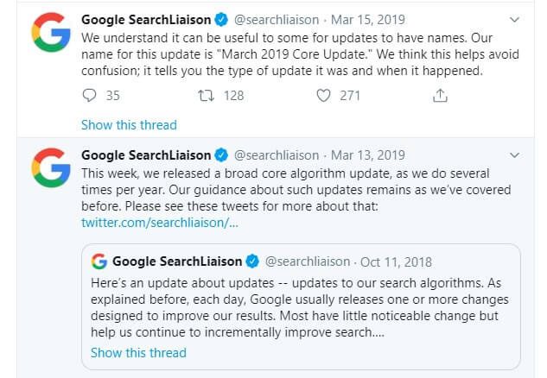The width and height of the screenshot is (547, 378).
Task: Open the more-options chevron on the Mar 13 tweet
Action: click(514, 155)
